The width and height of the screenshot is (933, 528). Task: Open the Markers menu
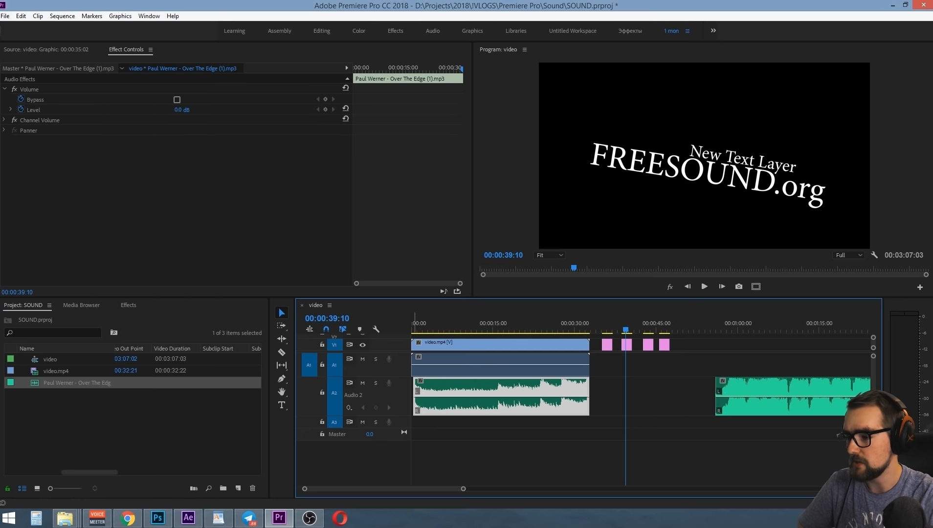[x=92, y=16]
